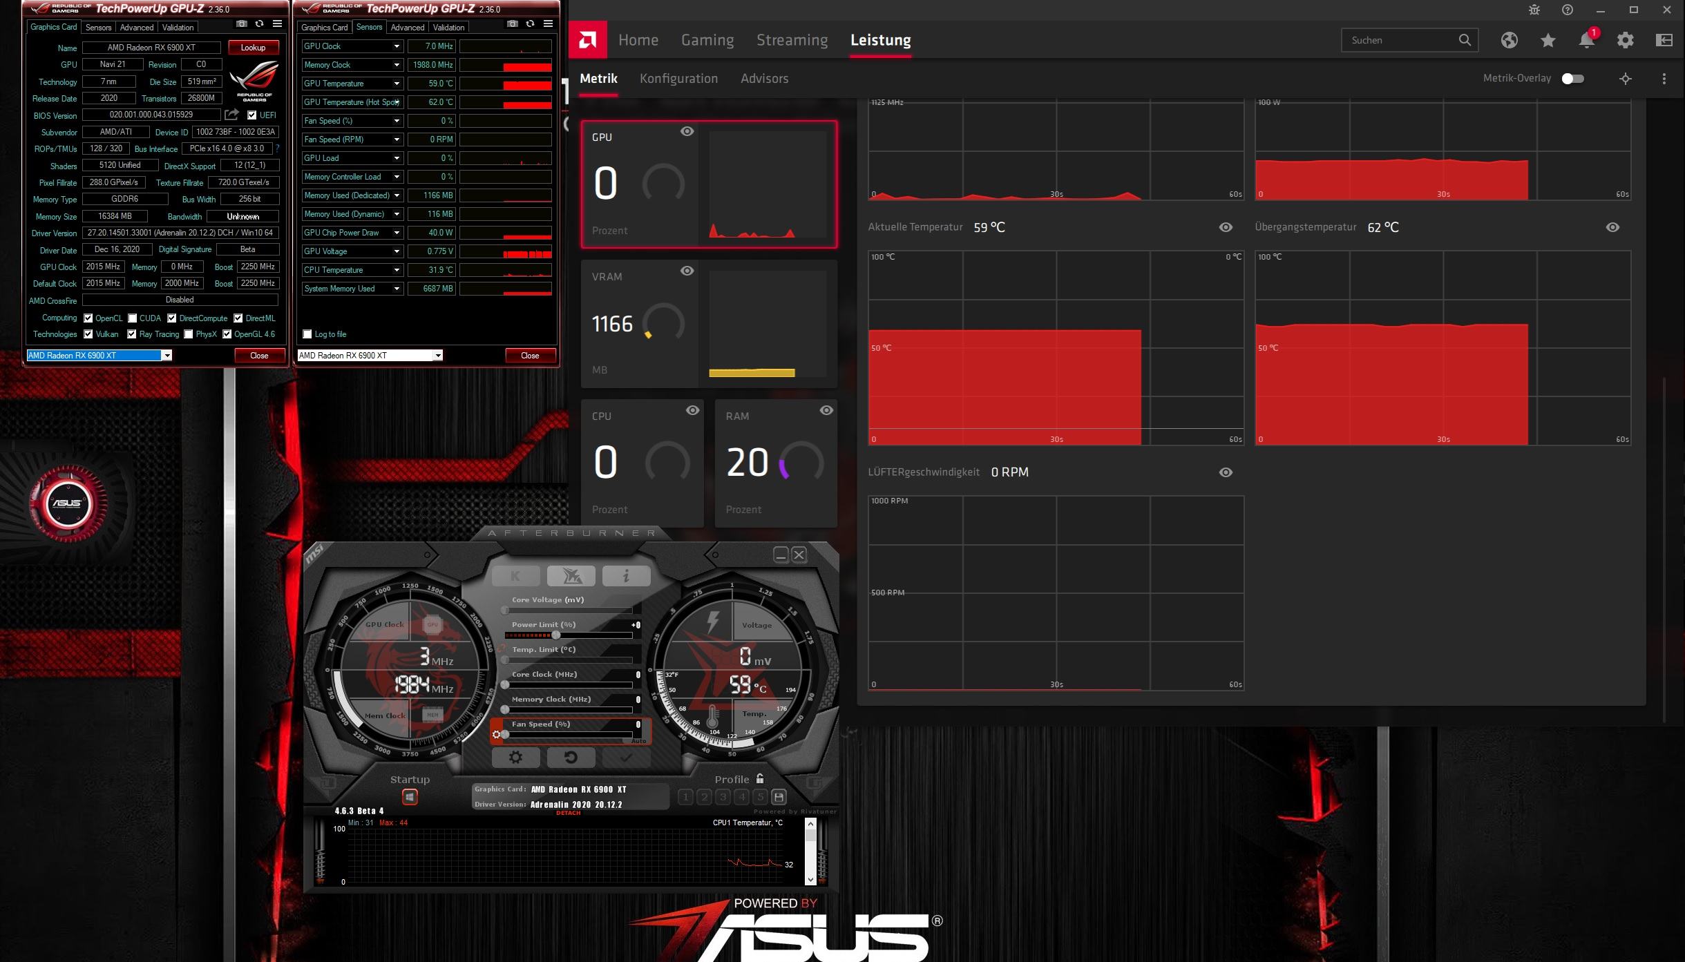The image size is (1685, 962).
Task: Open the Streaming tab in Radeon Software
Action: [792, 40]
